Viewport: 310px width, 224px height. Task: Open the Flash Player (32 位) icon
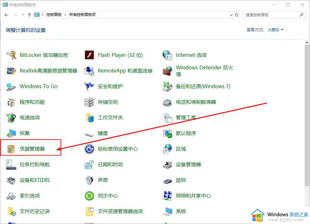[x=89, y=55]
